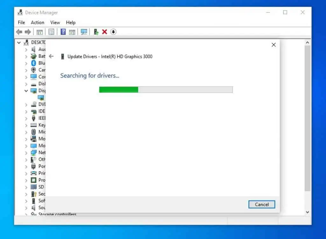326x239 pixels.
Task: Select the Processors chip icon
Action: coord(33,180)
